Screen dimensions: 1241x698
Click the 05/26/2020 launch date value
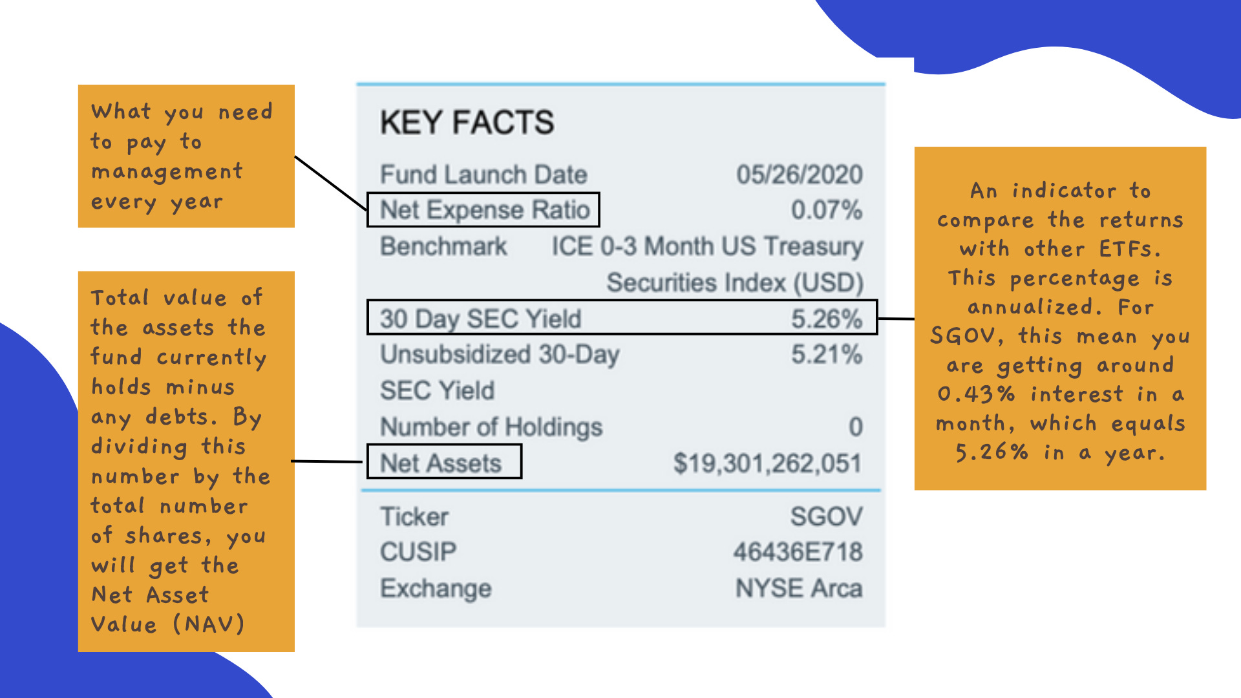(799, 174)
